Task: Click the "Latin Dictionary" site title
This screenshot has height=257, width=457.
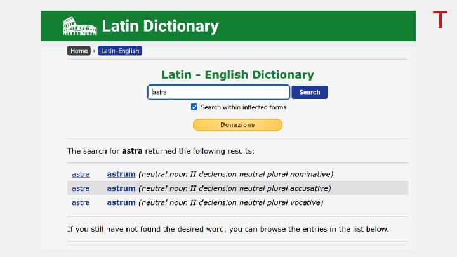Action: coord(160,26)
